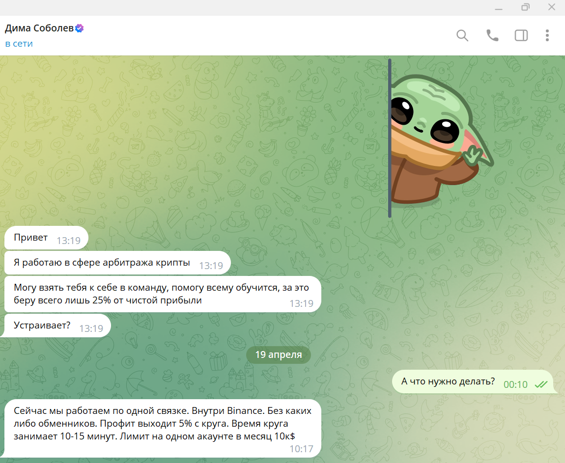The width and height of the screenshot is (565, 463).
Task: Close the Telegram window
Action: tap(552, 7)
